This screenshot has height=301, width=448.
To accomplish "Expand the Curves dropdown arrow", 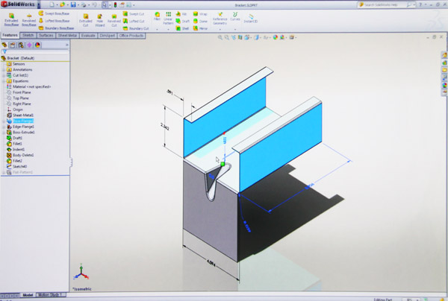I will tap(235, 29).
